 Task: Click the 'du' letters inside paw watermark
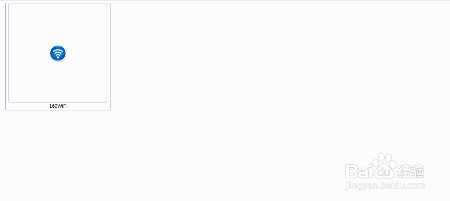point(383,173)
